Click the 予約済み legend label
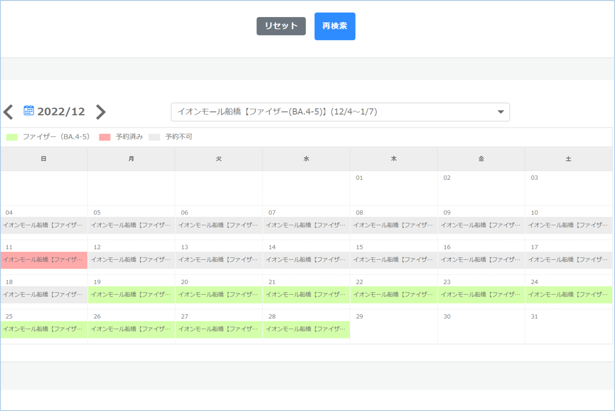The height and width of the screenshot is (411, 615). click(x=129, y=137)
